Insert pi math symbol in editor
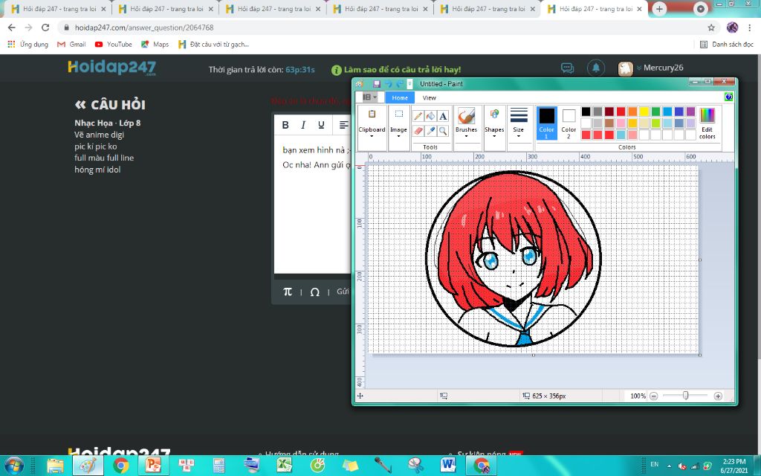The image size is (761, 476). coord(288,292)
